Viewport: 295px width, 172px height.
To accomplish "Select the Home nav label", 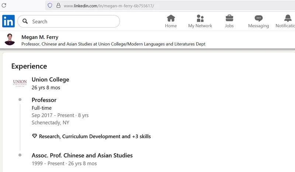I will 171,26.
